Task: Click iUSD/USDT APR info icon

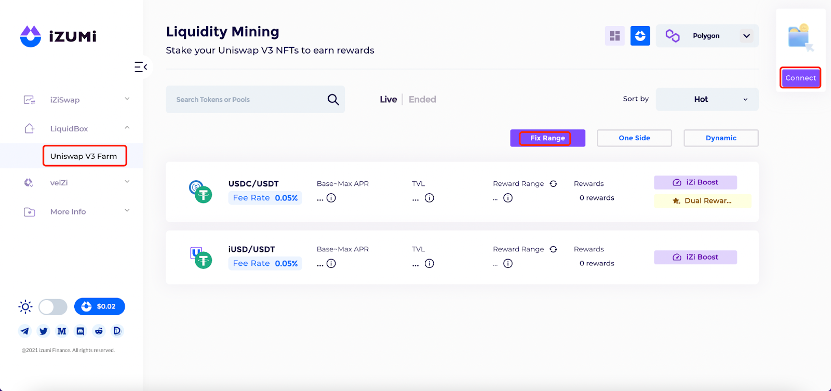Action: coord(331,263)
